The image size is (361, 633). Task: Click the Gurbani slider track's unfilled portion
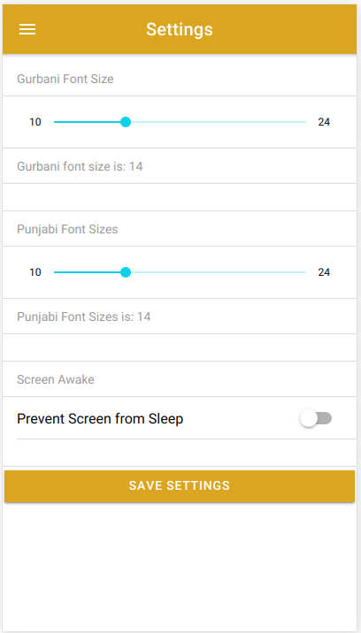pos(219,122)
